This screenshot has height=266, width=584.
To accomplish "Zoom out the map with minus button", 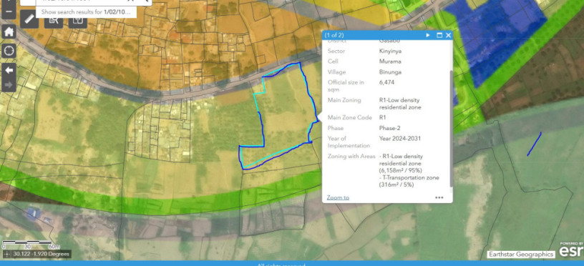I will 9,11.
